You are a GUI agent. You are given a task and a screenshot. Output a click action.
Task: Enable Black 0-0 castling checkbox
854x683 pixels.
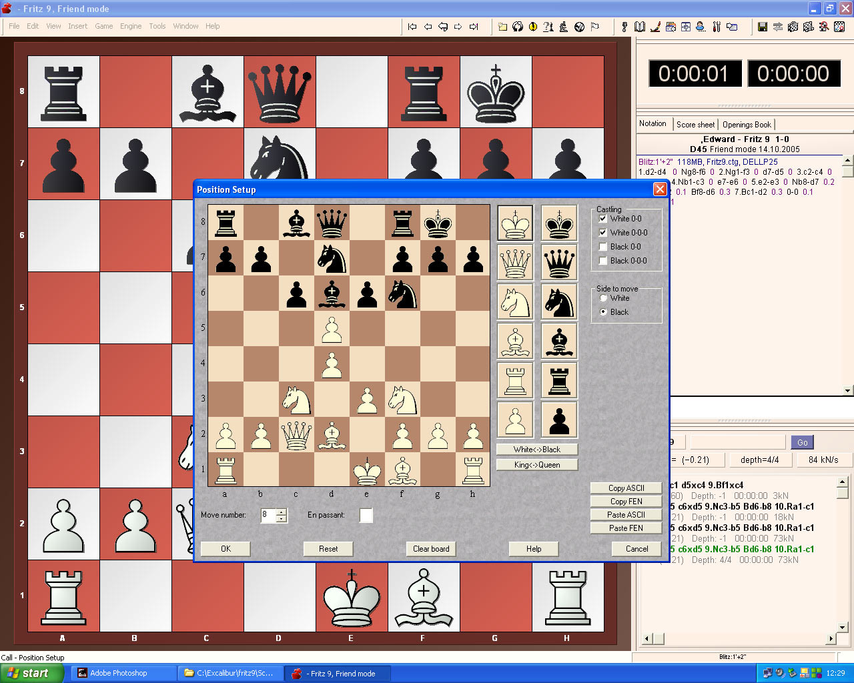click(x=603, y=247)
